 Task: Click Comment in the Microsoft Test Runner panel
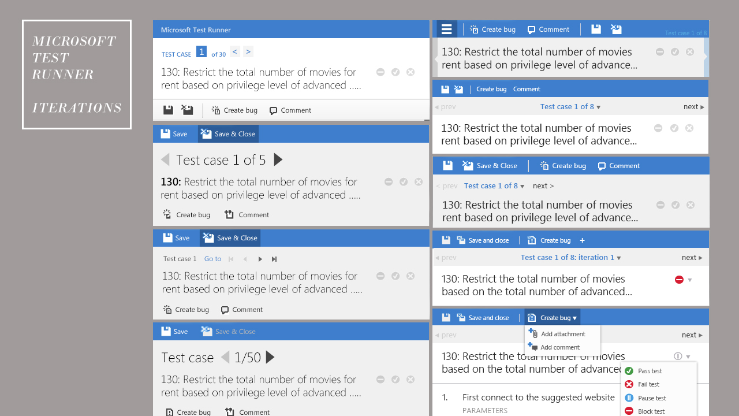(290, 110)
